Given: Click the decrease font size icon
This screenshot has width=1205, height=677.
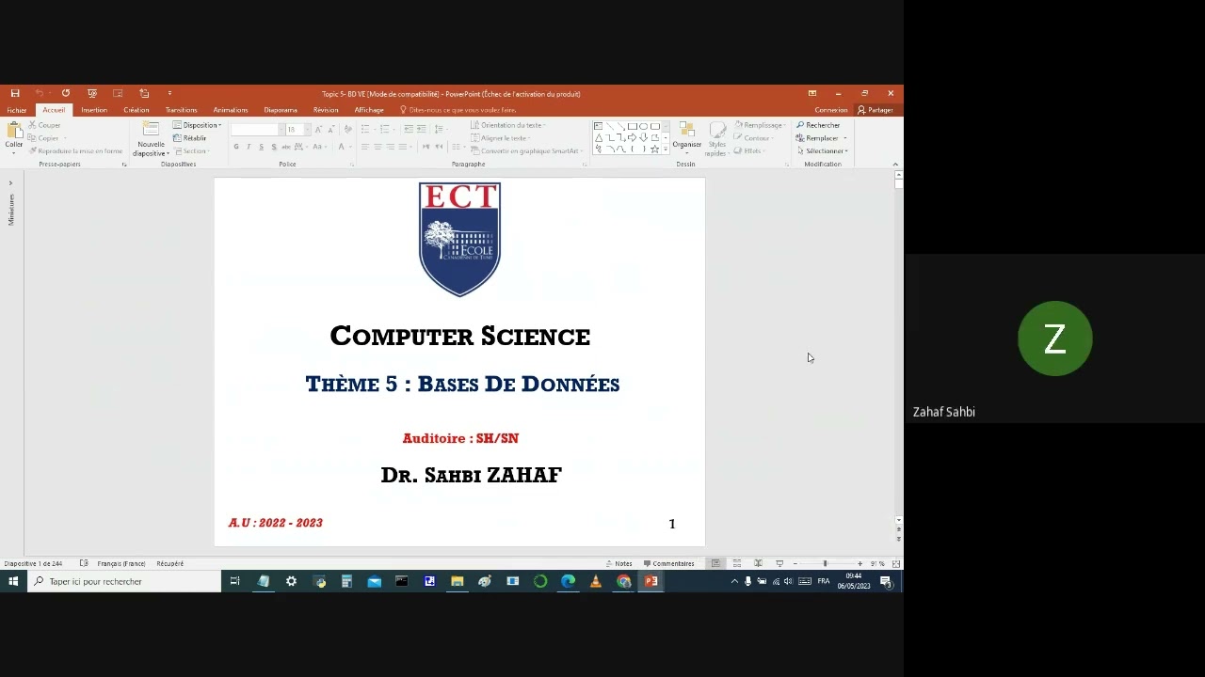Looking at the screenshot, I should 329,129.
